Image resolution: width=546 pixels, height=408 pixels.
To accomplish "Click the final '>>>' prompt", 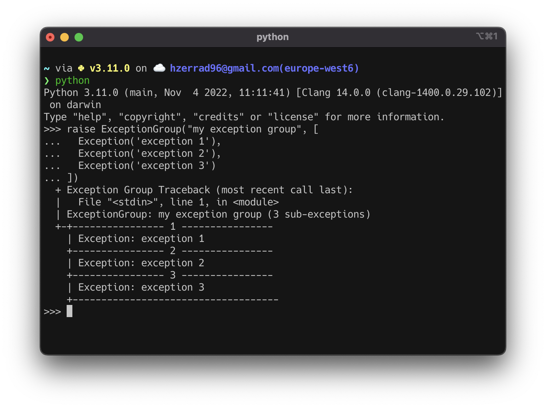I will pos(52,312).
